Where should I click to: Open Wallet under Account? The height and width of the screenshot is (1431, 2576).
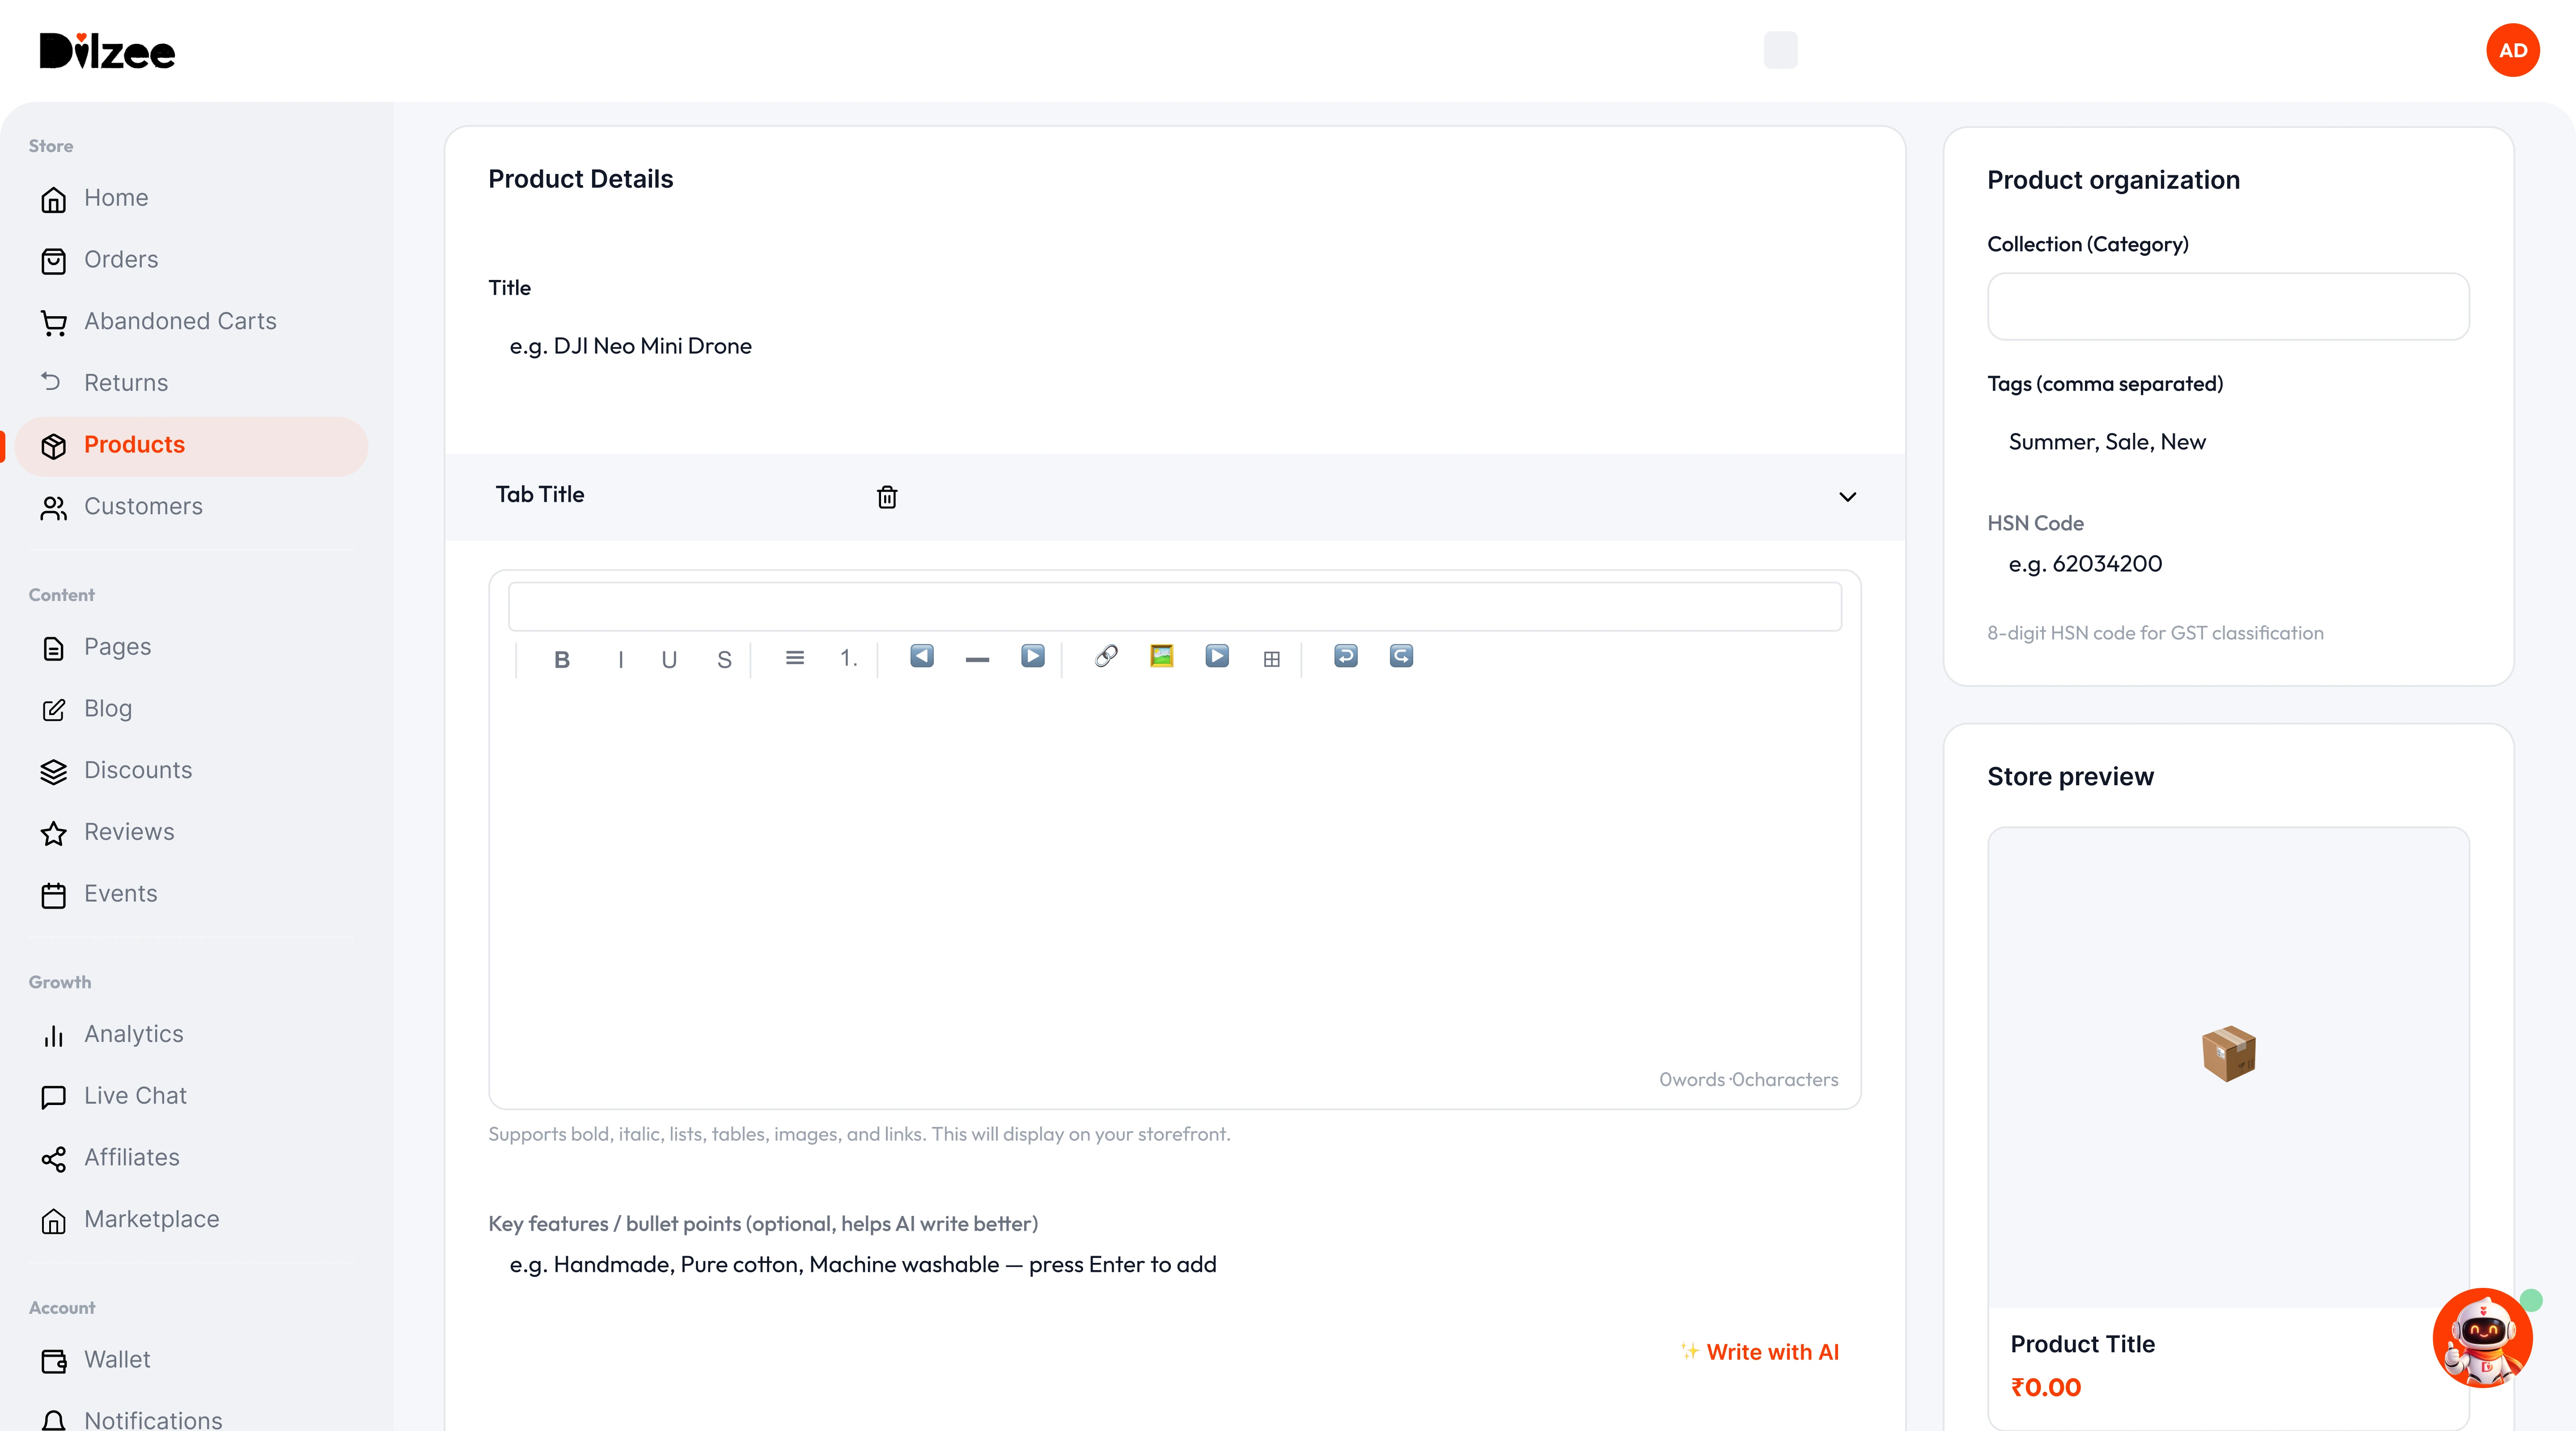click(x=192, y=1360)
